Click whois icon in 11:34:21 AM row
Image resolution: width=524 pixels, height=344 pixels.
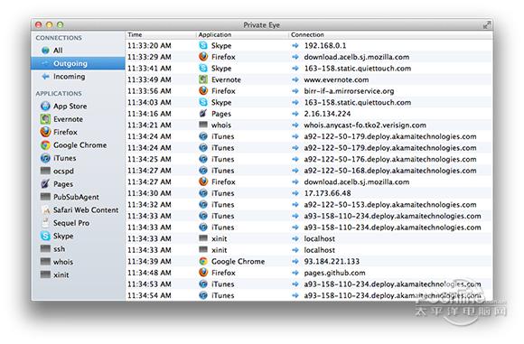tap(203, 125)
